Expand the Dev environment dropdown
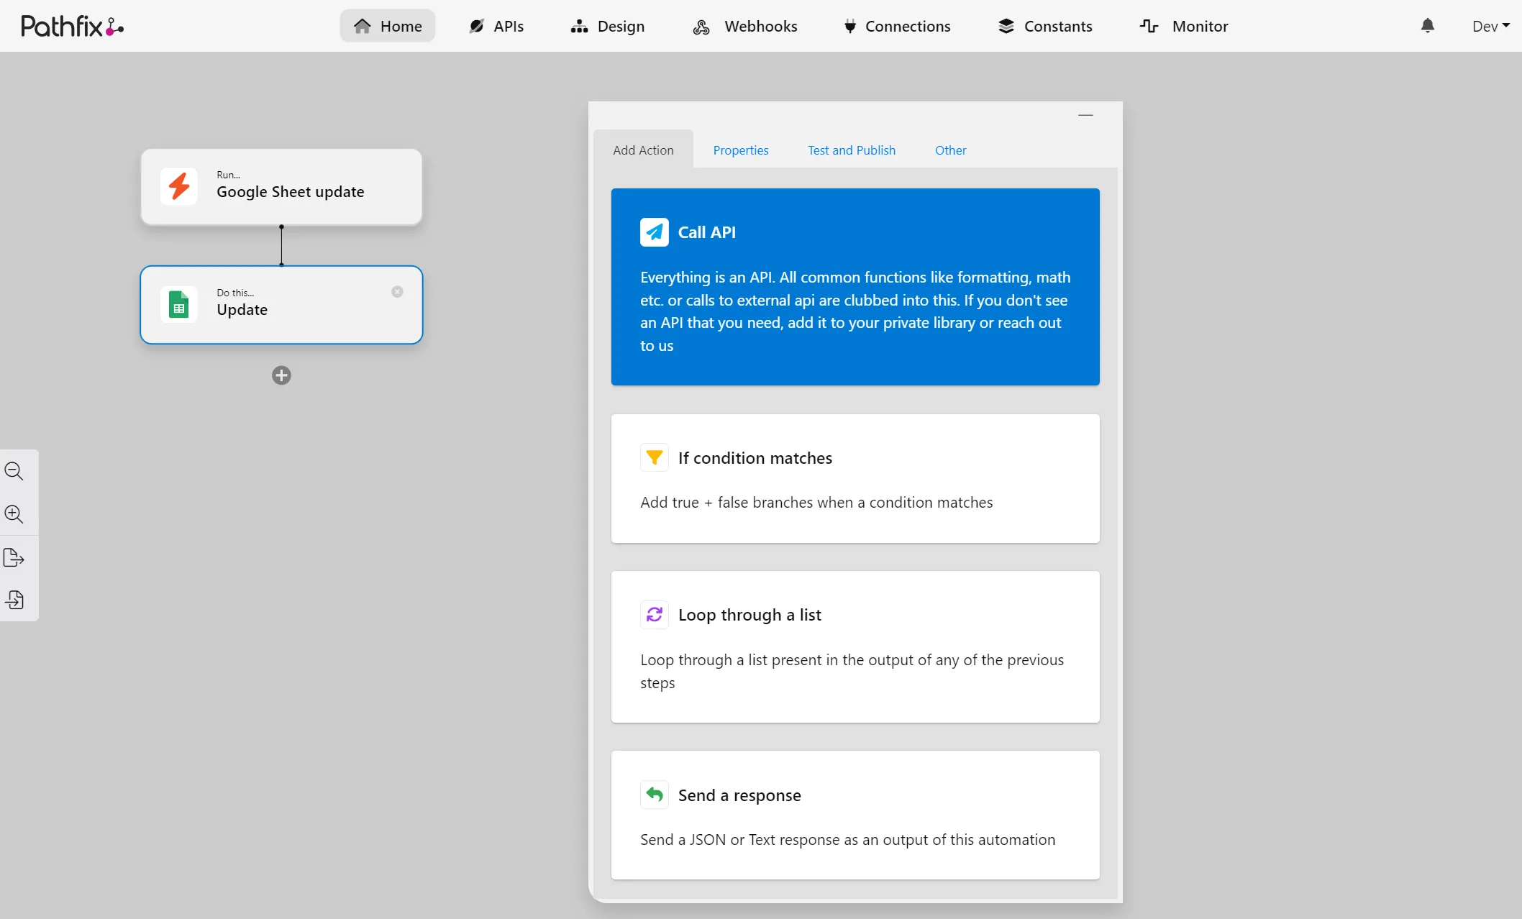 tap(1490, 26)
